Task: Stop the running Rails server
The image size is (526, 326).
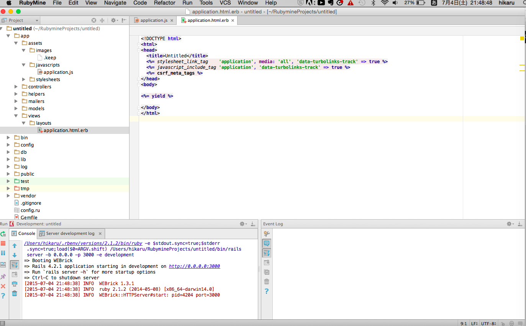Action: tap(3, 243)
